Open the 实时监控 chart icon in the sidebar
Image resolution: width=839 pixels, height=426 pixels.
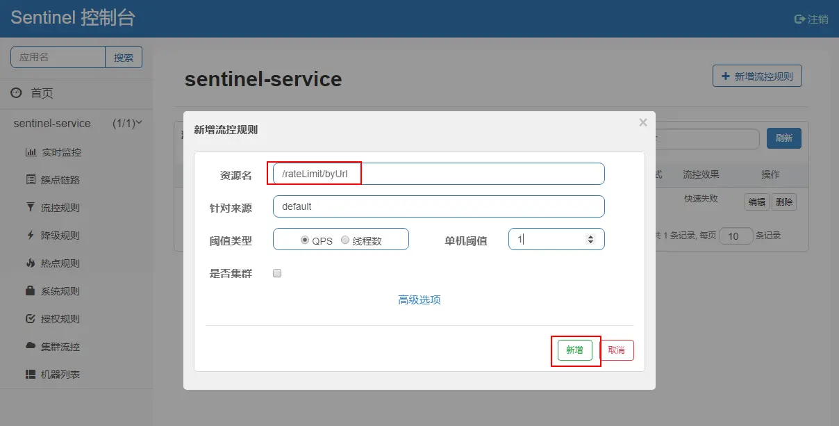pos(31,152)
